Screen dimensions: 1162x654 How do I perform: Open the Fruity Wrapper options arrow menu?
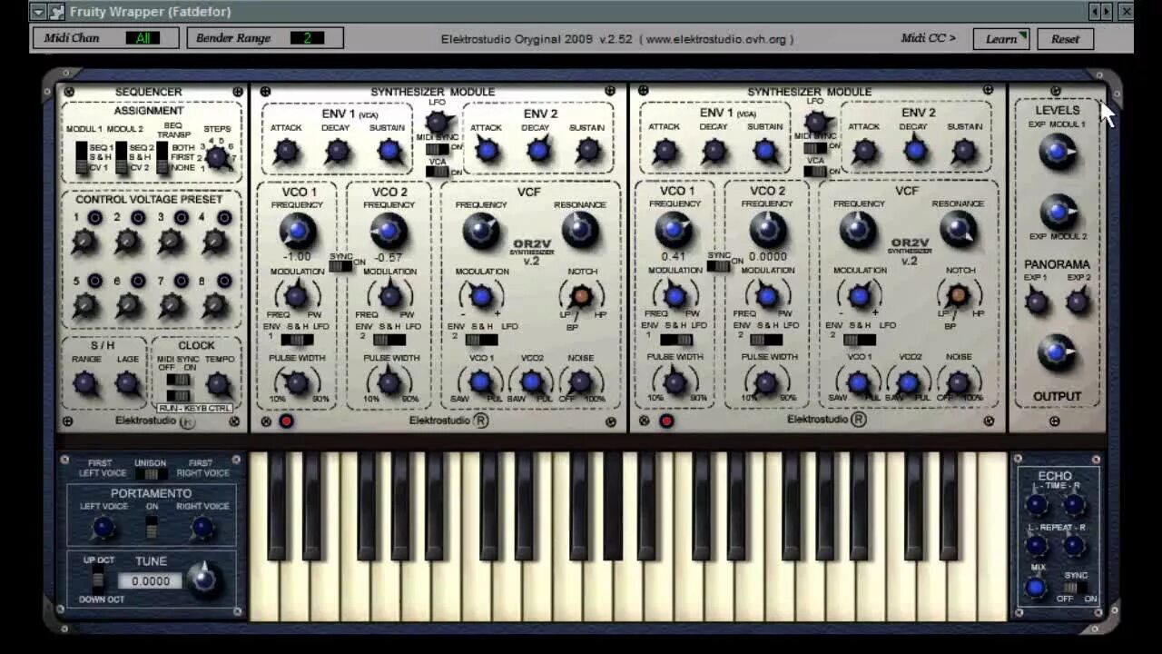pos(36,12)
